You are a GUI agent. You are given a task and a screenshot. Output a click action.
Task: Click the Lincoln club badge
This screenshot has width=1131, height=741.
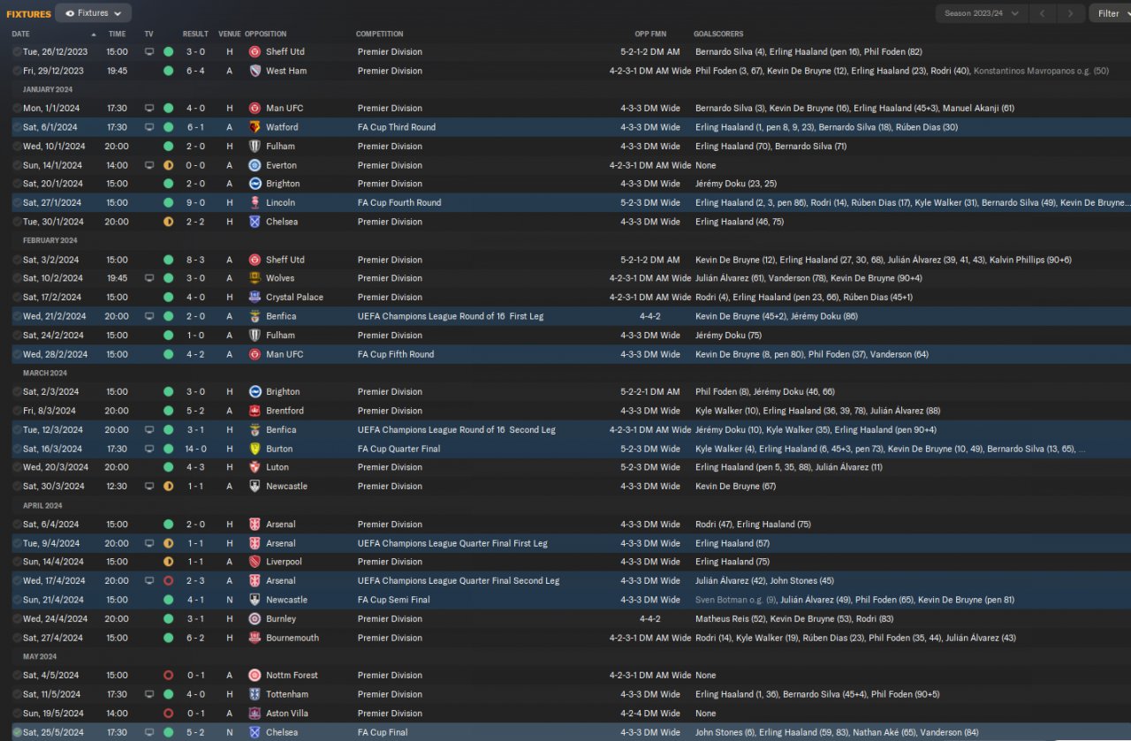click(254, 202)
